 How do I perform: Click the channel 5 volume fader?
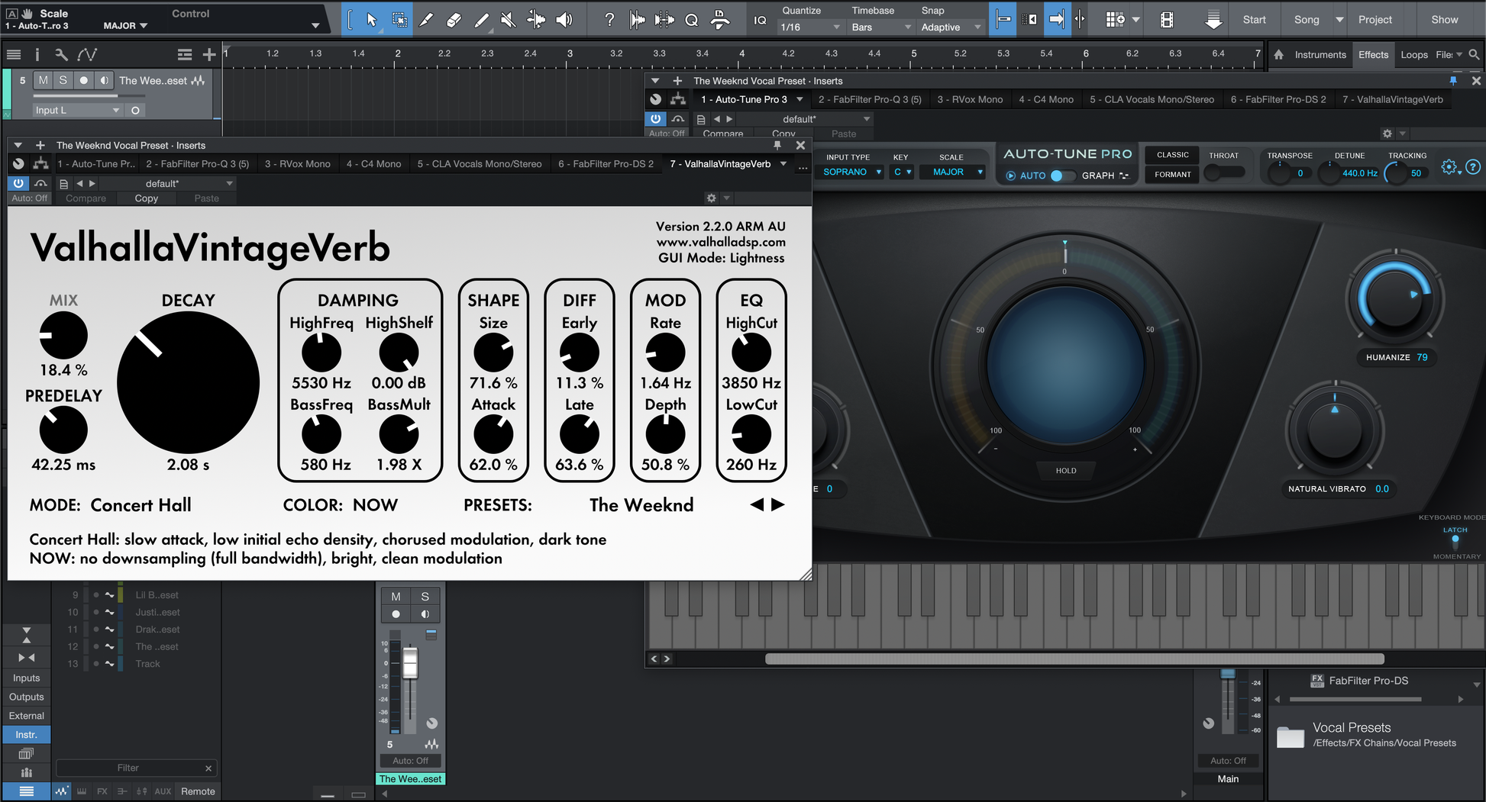click(x=410, y=662)
